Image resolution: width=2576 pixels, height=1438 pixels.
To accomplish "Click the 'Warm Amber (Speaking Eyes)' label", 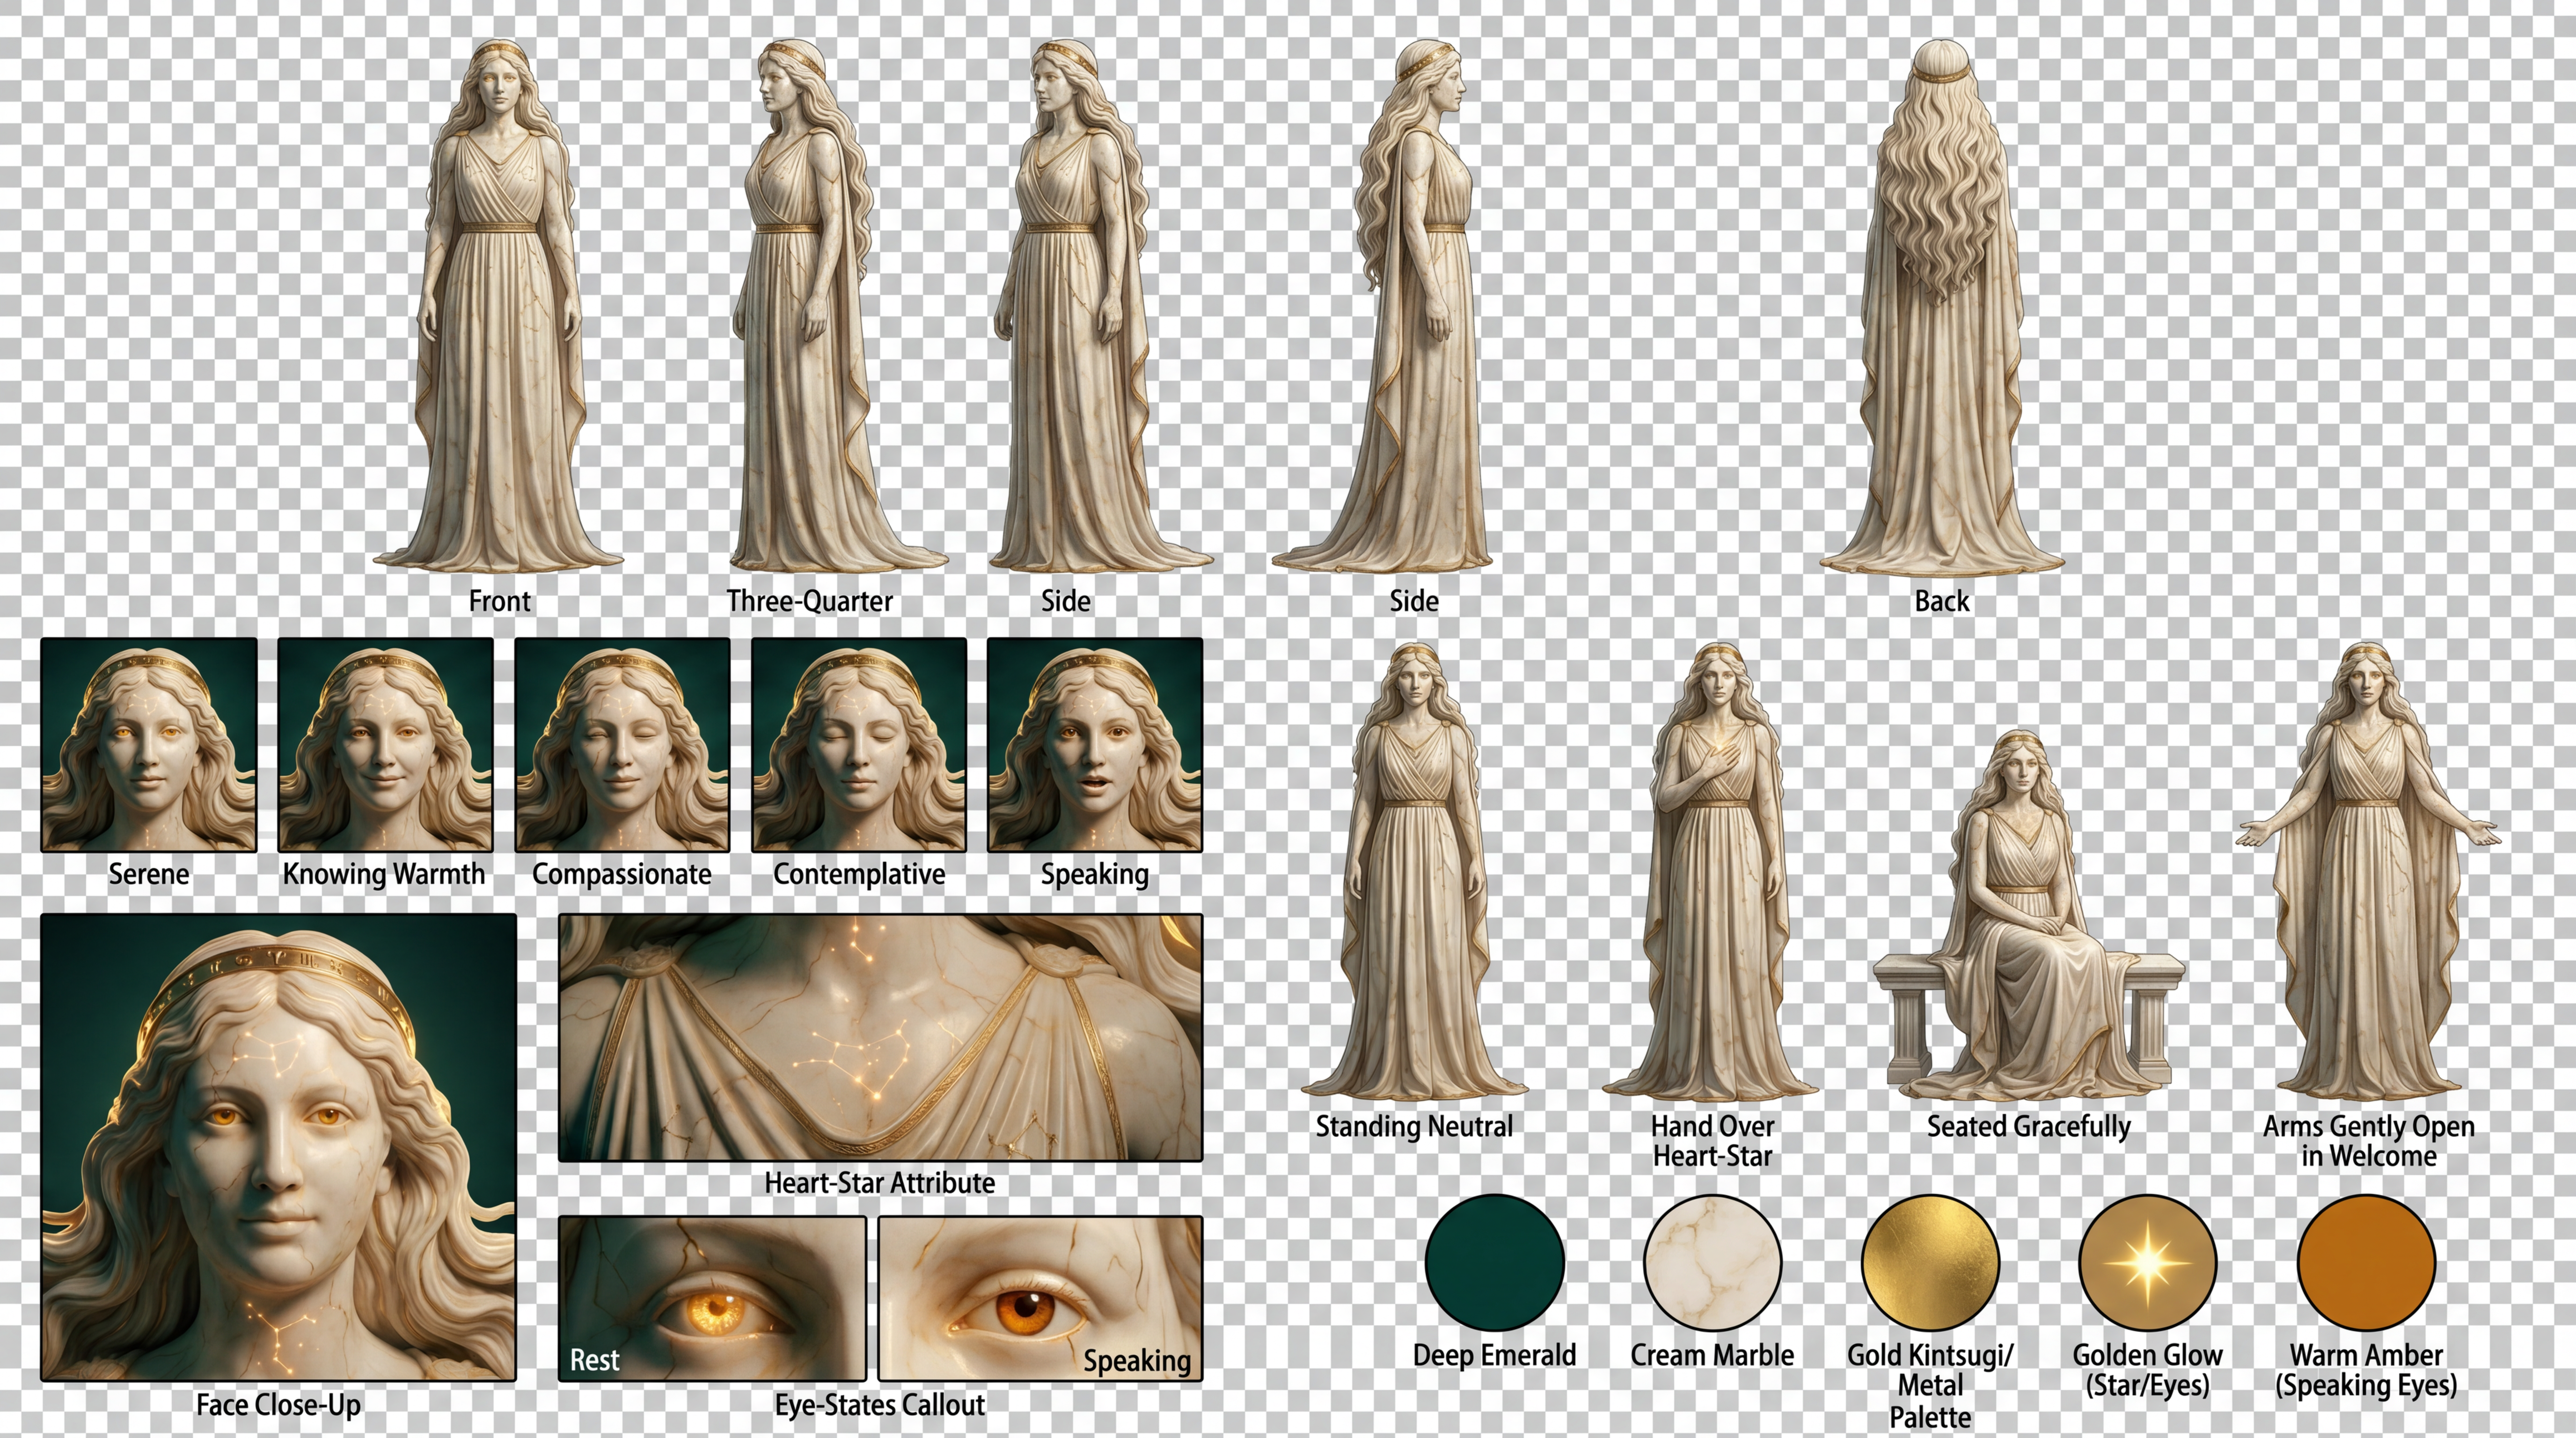I will [x=2366, y=1370].
